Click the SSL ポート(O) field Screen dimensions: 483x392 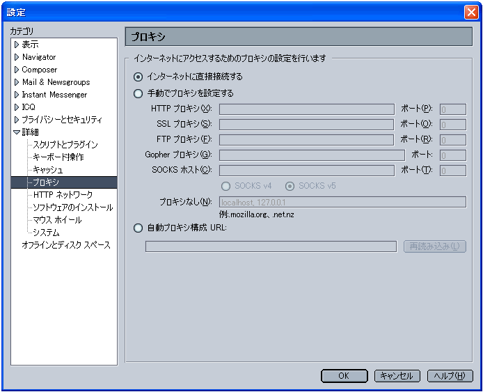(453, 125)
